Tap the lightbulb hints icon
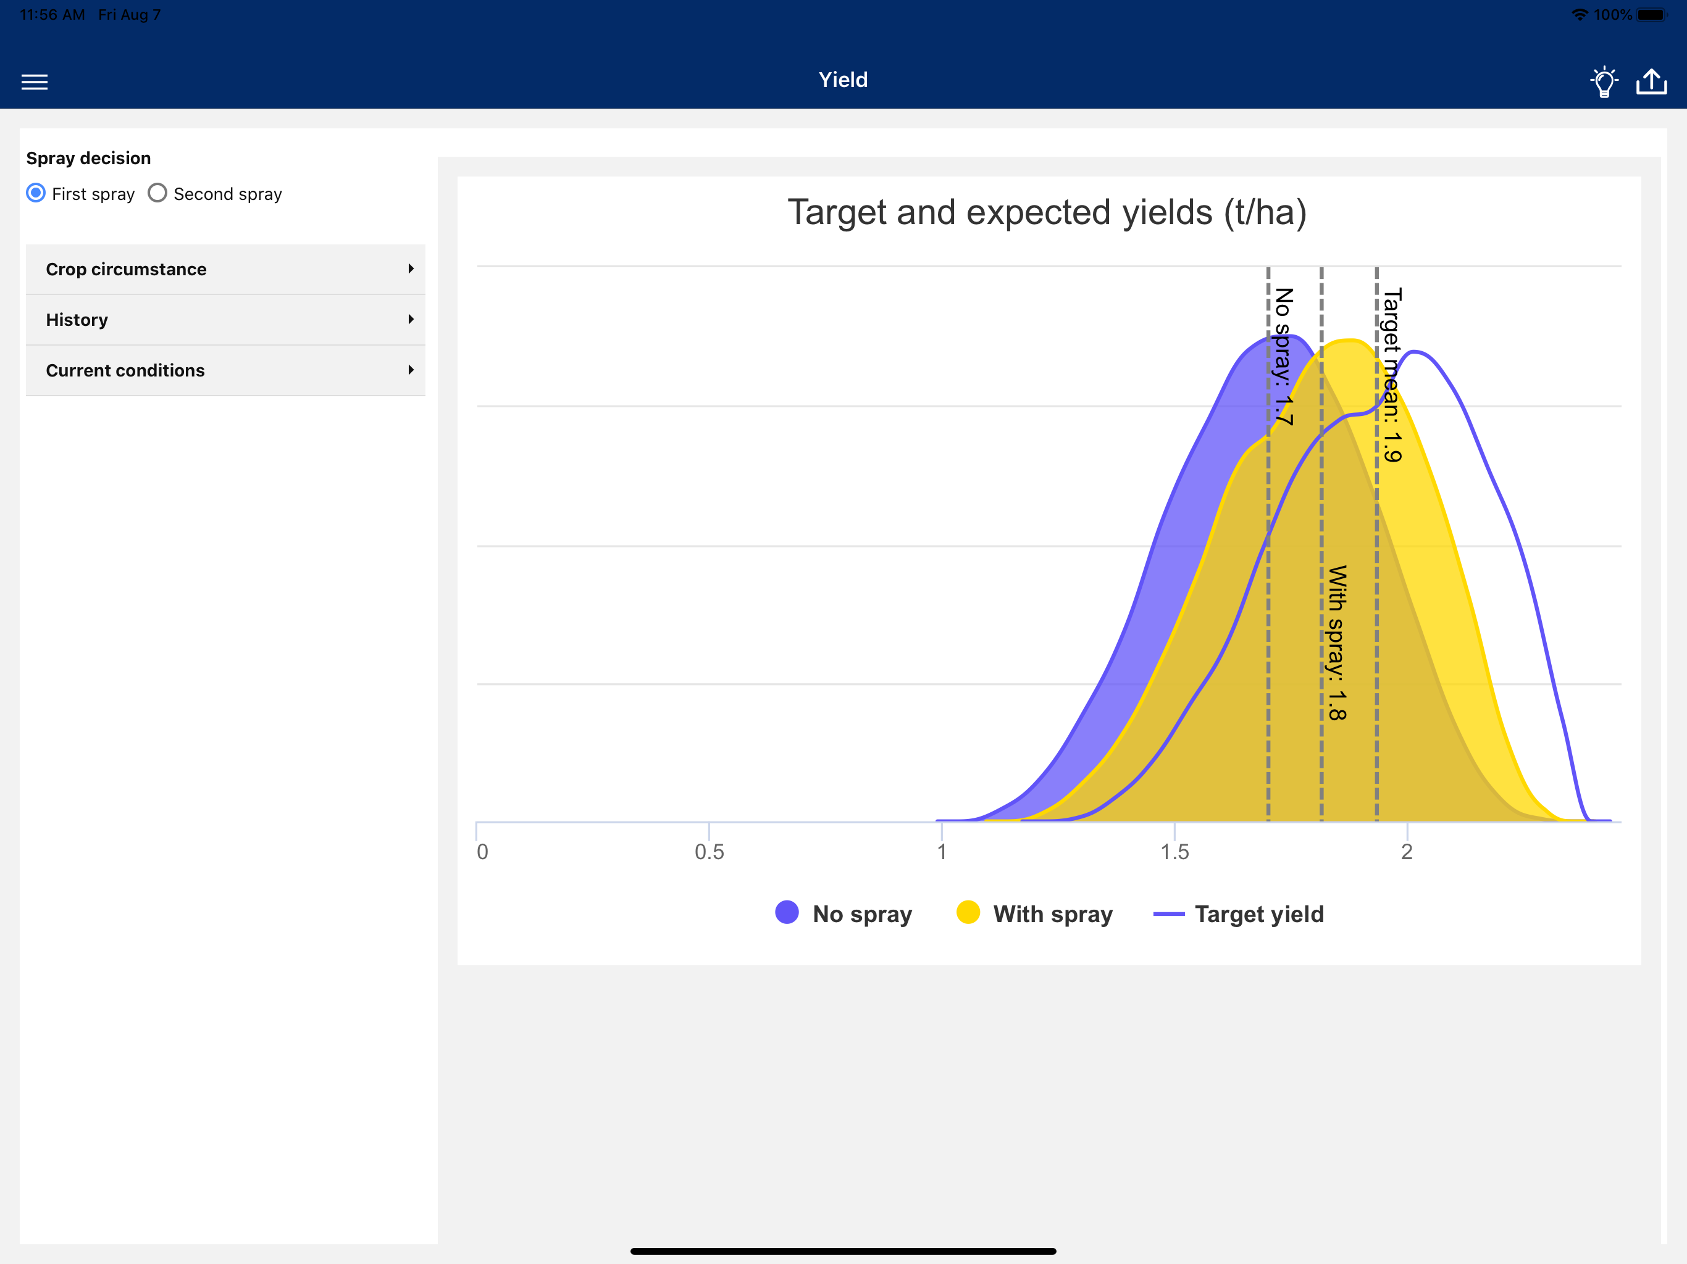Viewport: 1687px width, 1264px height. pyautogui.click(x=1604, y=81)
